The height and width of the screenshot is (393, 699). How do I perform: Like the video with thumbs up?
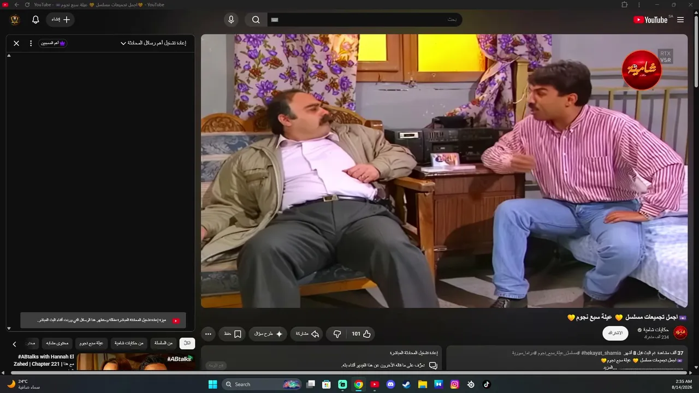(362, 334)
